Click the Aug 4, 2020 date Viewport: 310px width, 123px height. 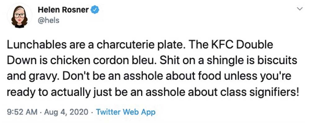point(66,112)
